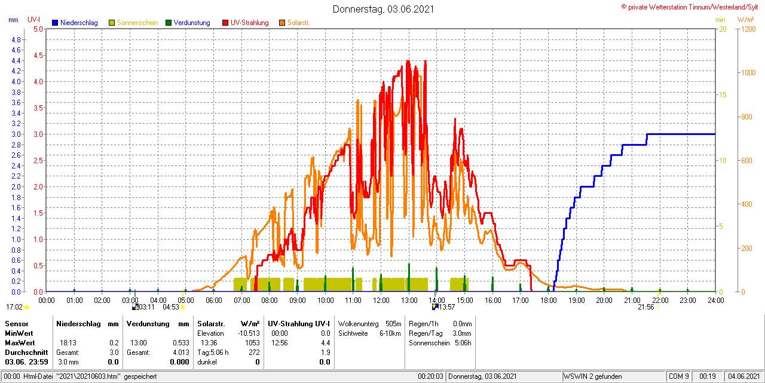Click the W/m² axis label at top right
The height and width of the screenshot is (383, 765).
tap(745, 20)
